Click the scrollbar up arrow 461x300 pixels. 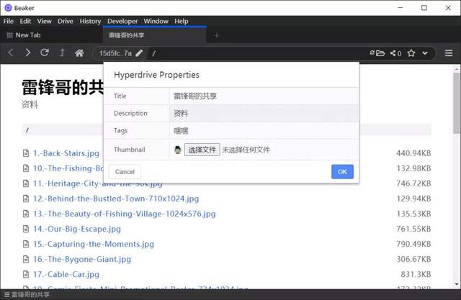pyautogui.click(x=456, y=69)
